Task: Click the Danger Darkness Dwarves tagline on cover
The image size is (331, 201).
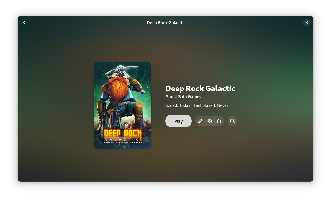Action: [x=123, y=142]
